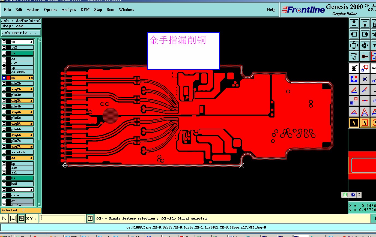The height and width of the screenshot is (237, 376).
Task: Open the DFM menu
Action: (85, 10)
